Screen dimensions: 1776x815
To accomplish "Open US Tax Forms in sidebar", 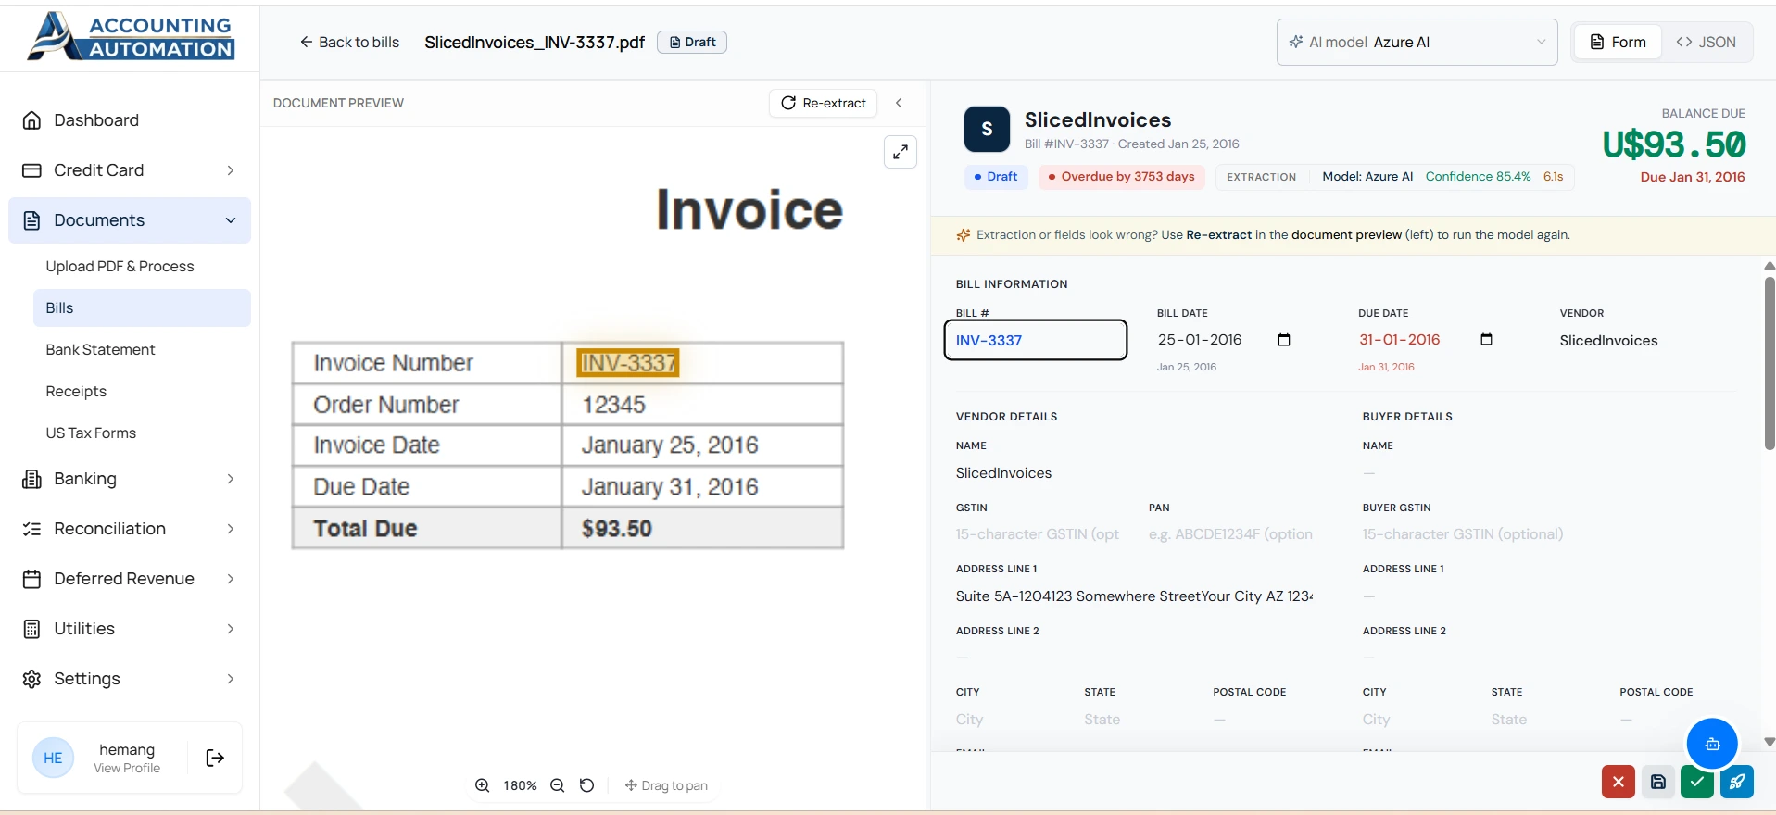I will (91, 433).
